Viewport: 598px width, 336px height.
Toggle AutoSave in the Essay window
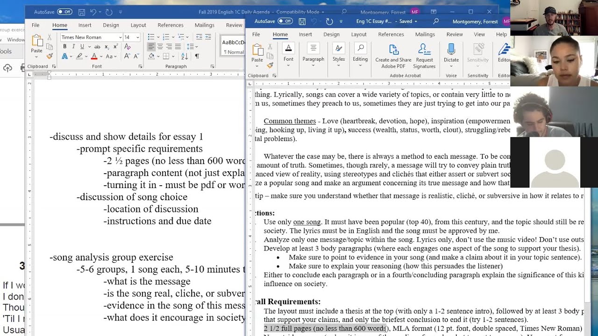[285, 21]
